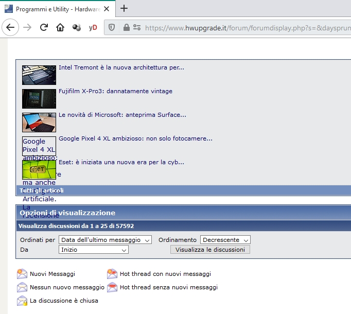Click the Nessun nuovo messaggio envelope icon

22,287
